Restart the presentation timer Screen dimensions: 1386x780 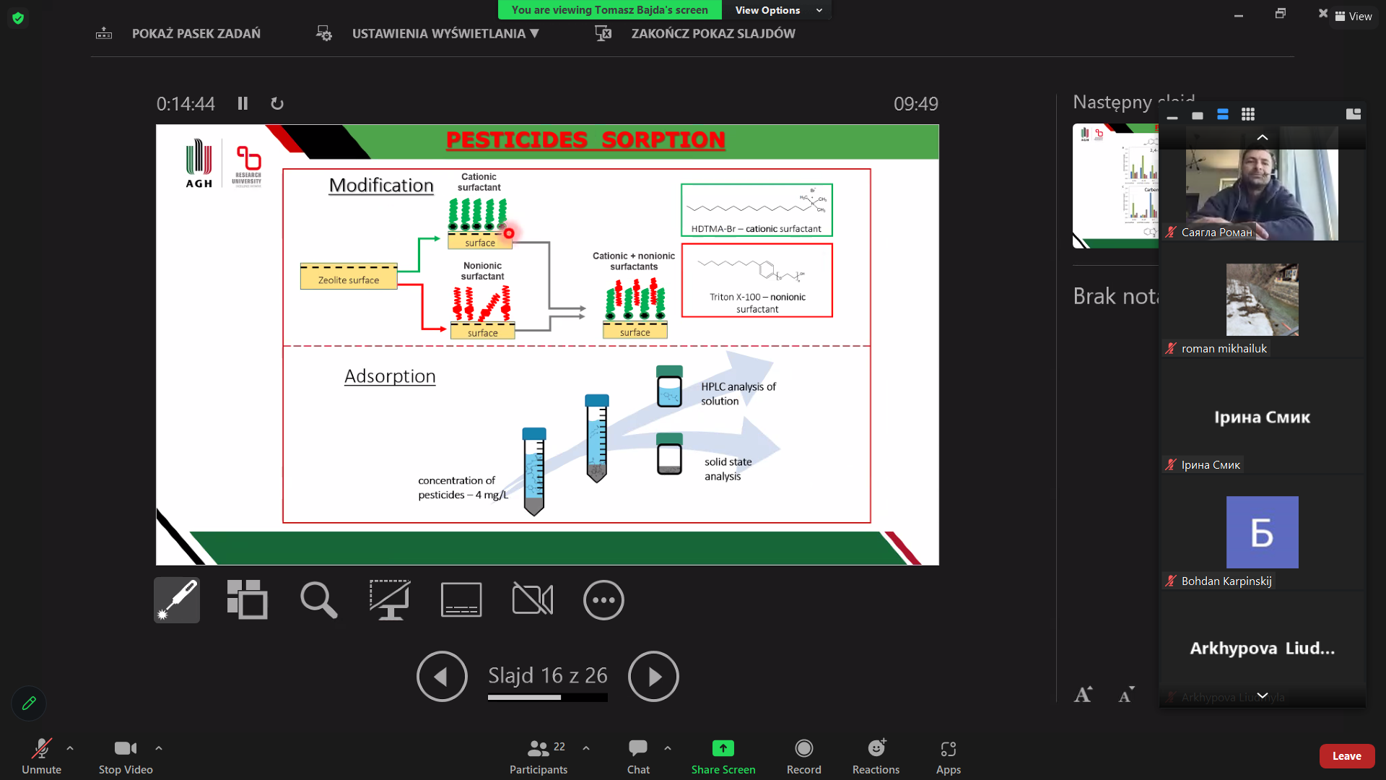click(x=277, y=104)
